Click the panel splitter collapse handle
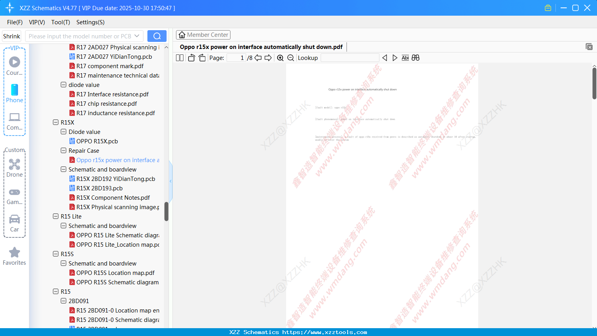The image size is (597, 336). click(x=171, y=181)
